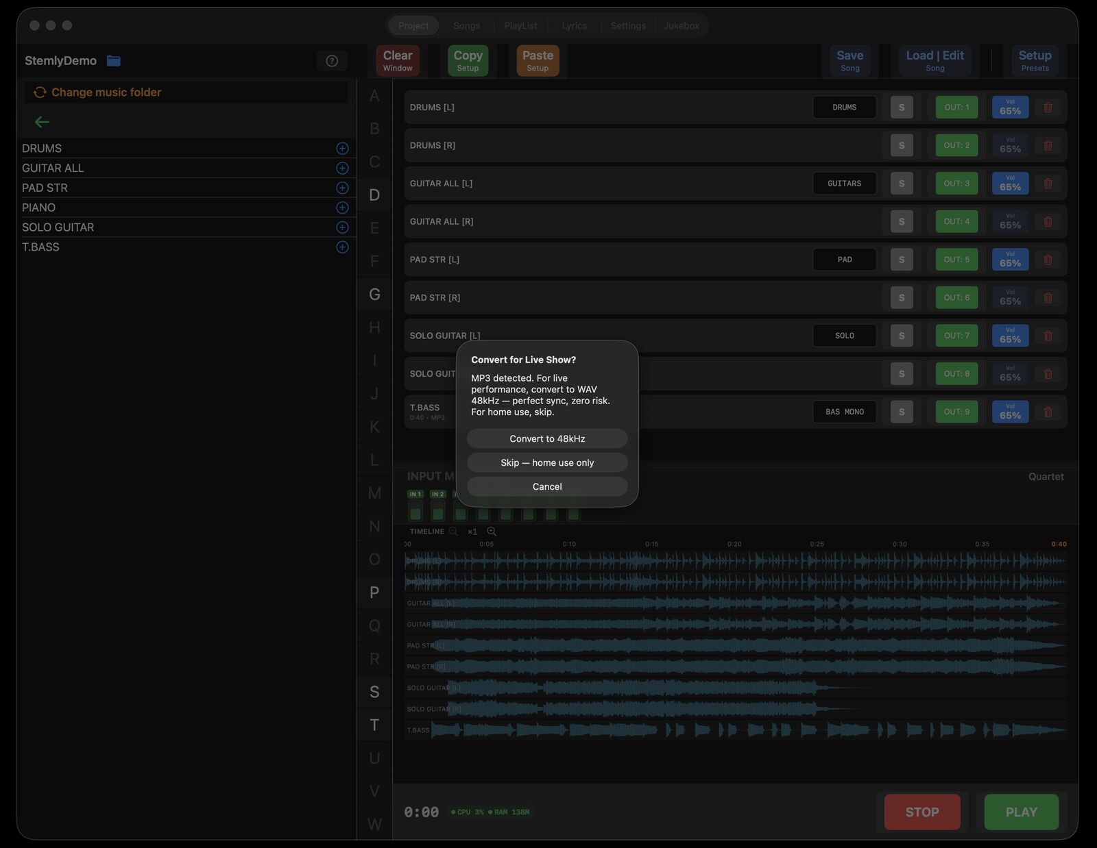Toggle solo on DRUMS [R] track

pyautogui.click(x=902, y=145)
